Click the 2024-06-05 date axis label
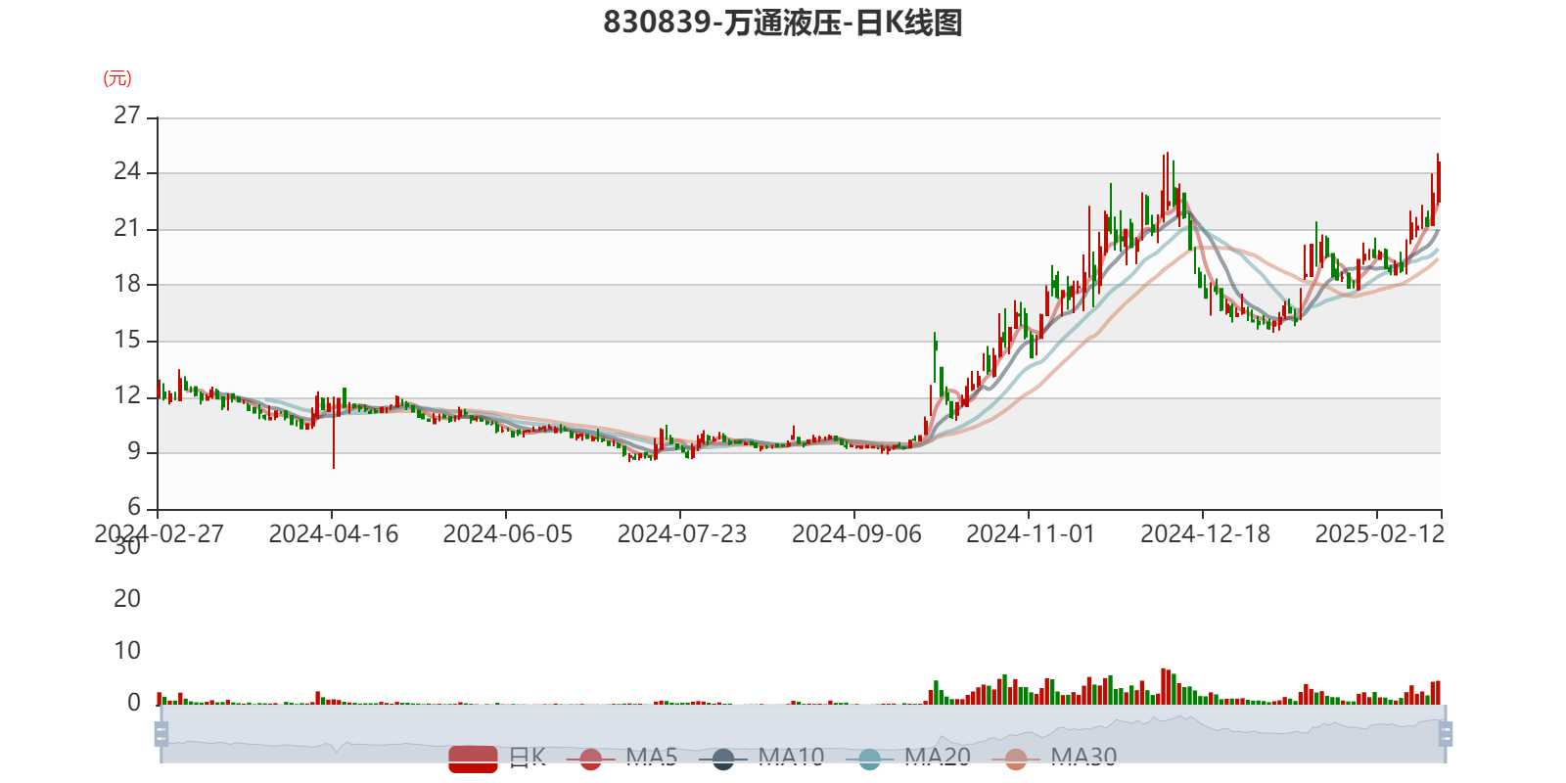This screenshot has width=1566, height=783. (x=508, y=534)
